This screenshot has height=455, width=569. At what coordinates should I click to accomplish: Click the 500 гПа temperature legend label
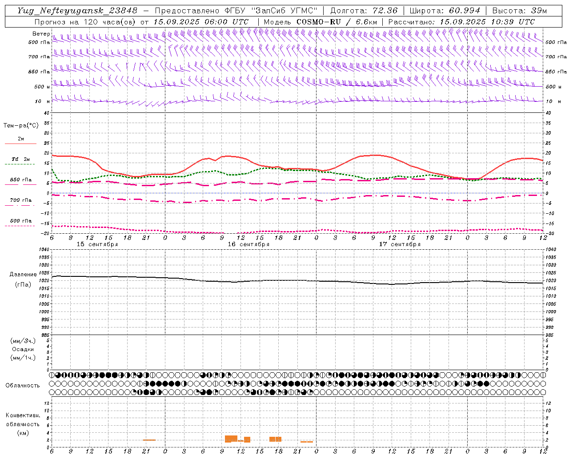tap(21, 221)
